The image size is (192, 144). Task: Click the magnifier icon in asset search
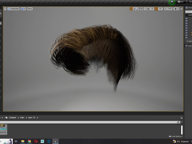(x=178, y=122)
